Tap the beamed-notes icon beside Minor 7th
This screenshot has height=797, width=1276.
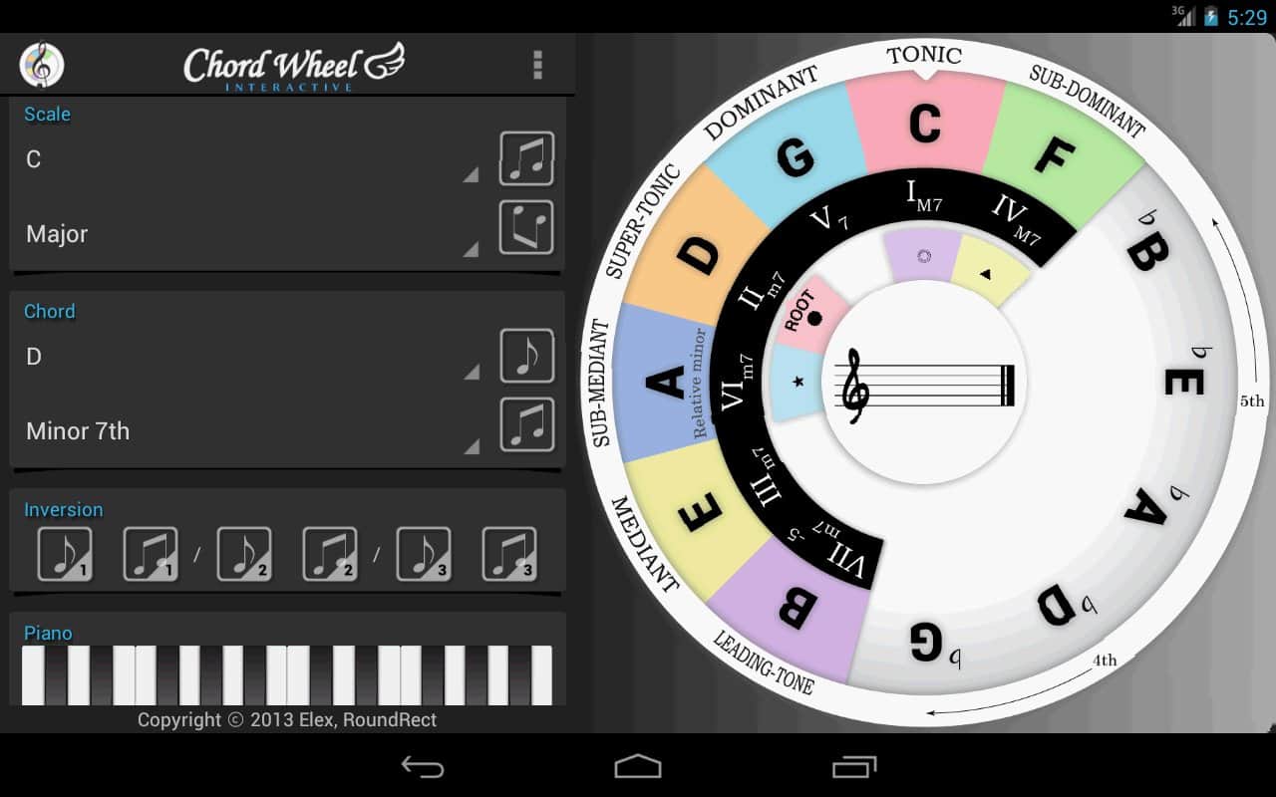click(x=526, y=424)
